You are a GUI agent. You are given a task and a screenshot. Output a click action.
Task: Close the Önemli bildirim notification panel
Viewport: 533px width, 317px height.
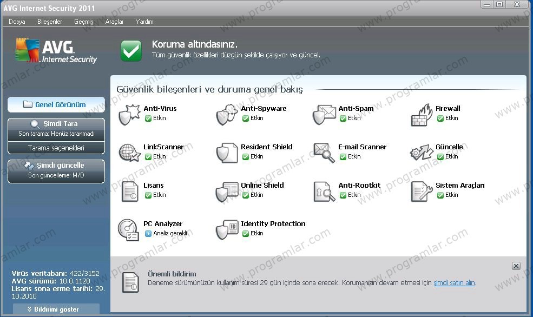(516, 266)
